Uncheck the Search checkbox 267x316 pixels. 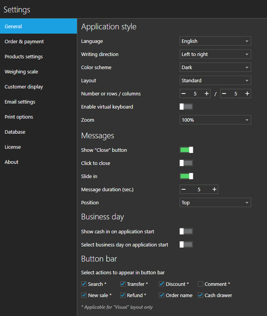pyautogui.click(x=84, y=284)
